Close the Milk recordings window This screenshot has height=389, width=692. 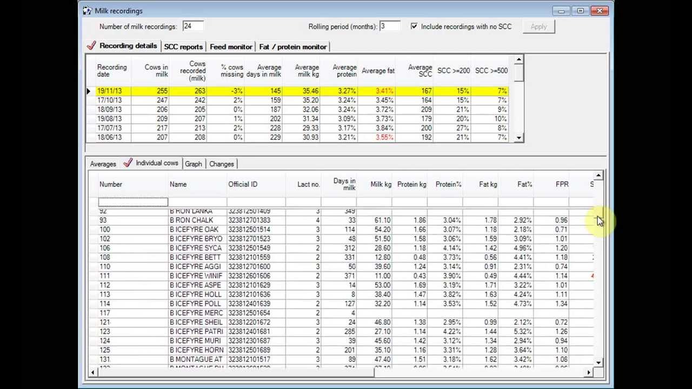[600, 10]
